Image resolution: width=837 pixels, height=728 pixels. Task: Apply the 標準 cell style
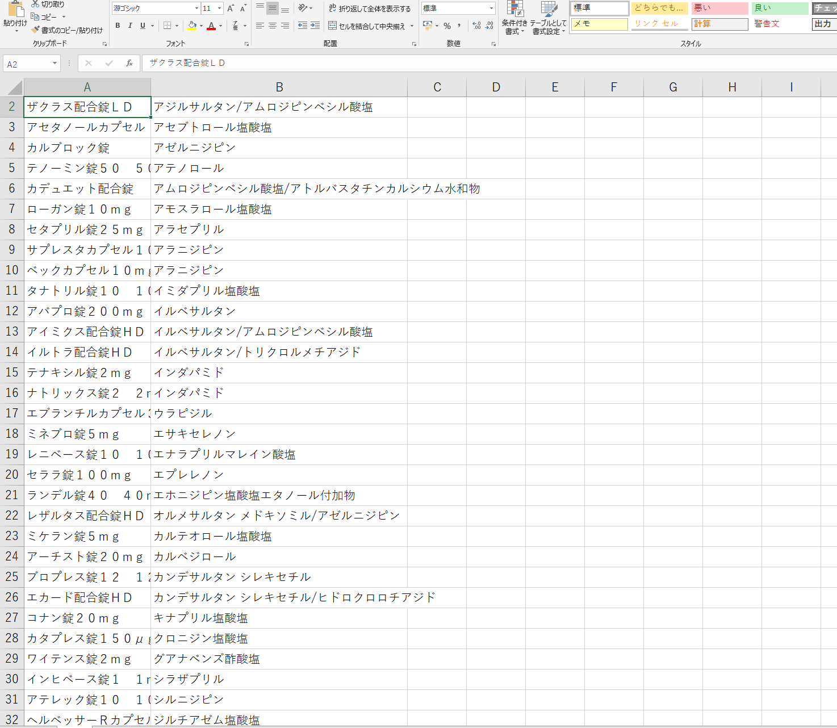(600, 8)
